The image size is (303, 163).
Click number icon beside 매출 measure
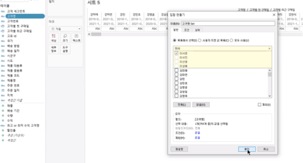point(3,106)
